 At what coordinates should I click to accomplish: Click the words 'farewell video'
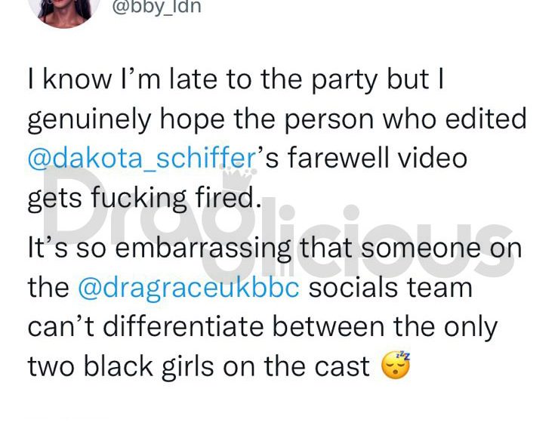click(x=377, y=158)
